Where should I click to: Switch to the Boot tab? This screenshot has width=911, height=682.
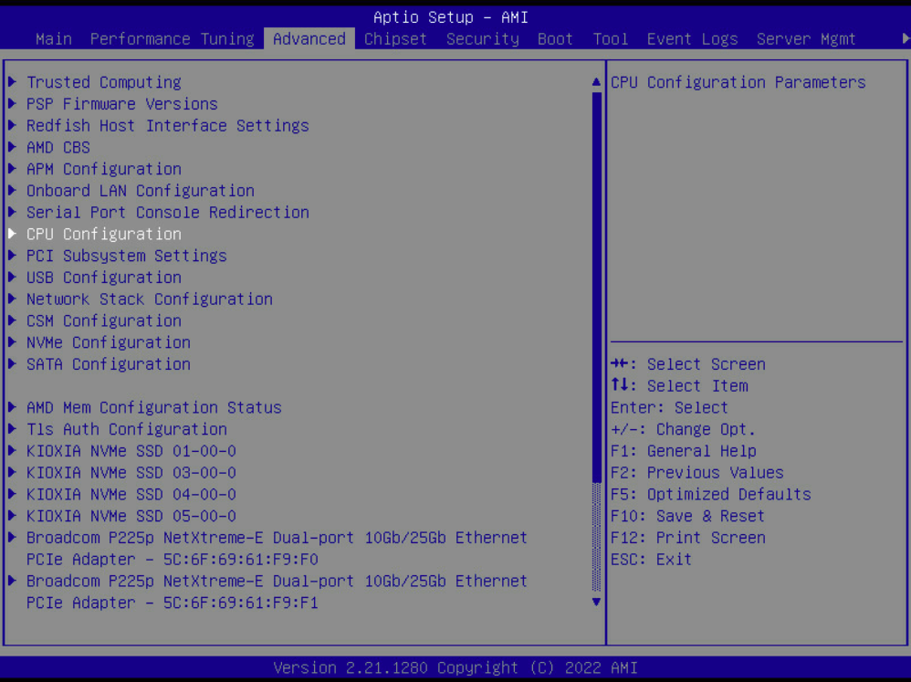pyautogui.click(x=555, y=39)
